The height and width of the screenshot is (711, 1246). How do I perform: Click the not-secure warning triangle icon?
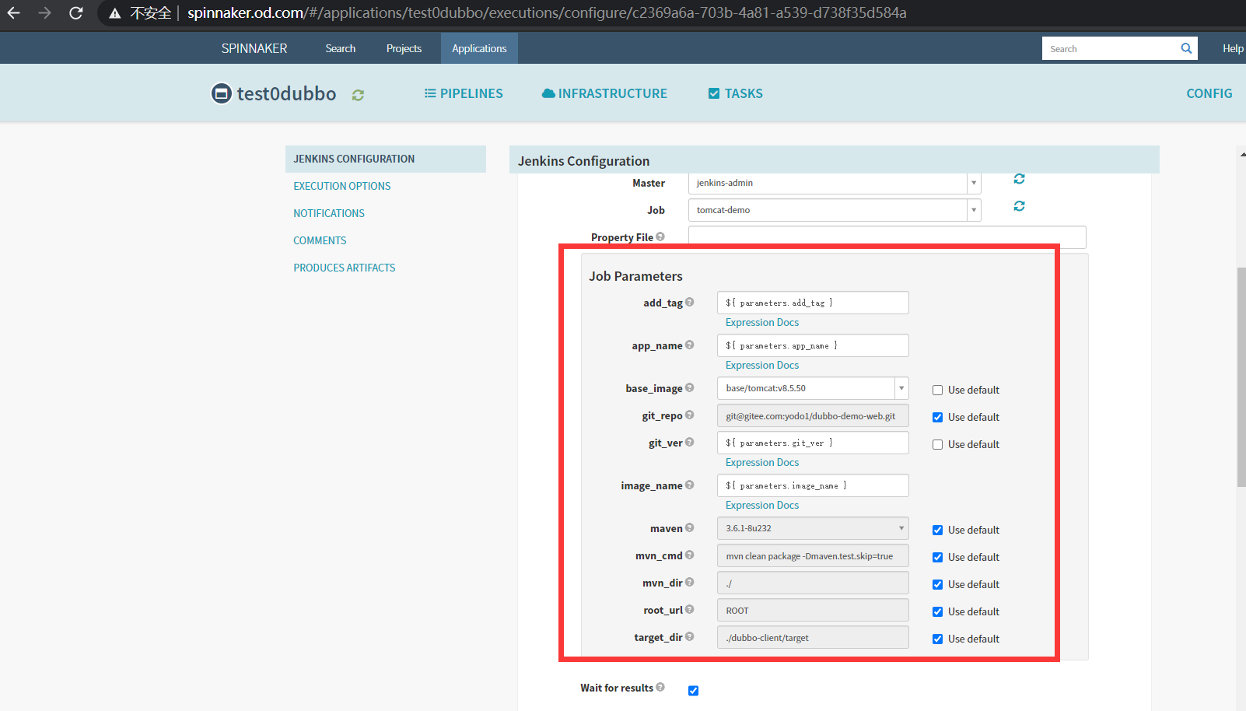click(x=115, y=13)
